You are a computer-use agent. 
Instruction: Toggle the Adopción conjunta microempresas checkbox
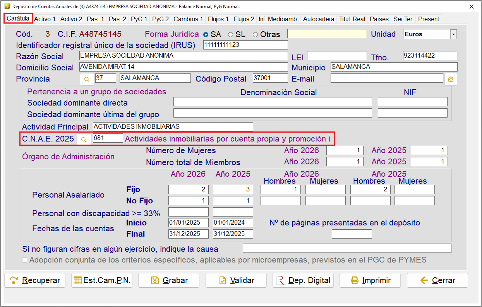(x=25, y=260)
